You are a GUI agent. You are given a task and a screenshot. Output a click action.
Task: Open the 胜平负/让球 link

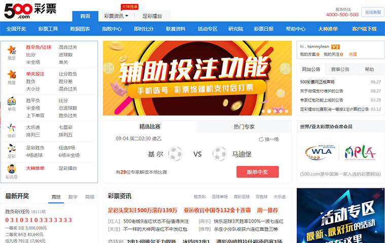click(39, 47)
